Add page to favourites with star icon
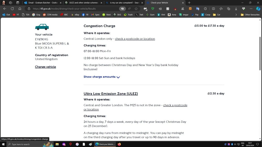Screen dimensions: 262x147 pyautogui.click(x=136, y=9)
